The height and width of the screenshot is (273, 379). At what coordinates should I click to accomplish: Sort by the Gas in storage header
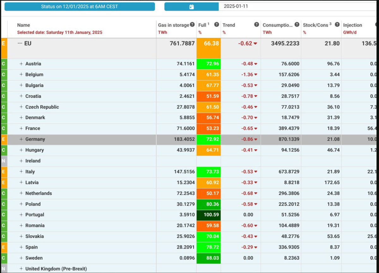(x=173, y=25)
